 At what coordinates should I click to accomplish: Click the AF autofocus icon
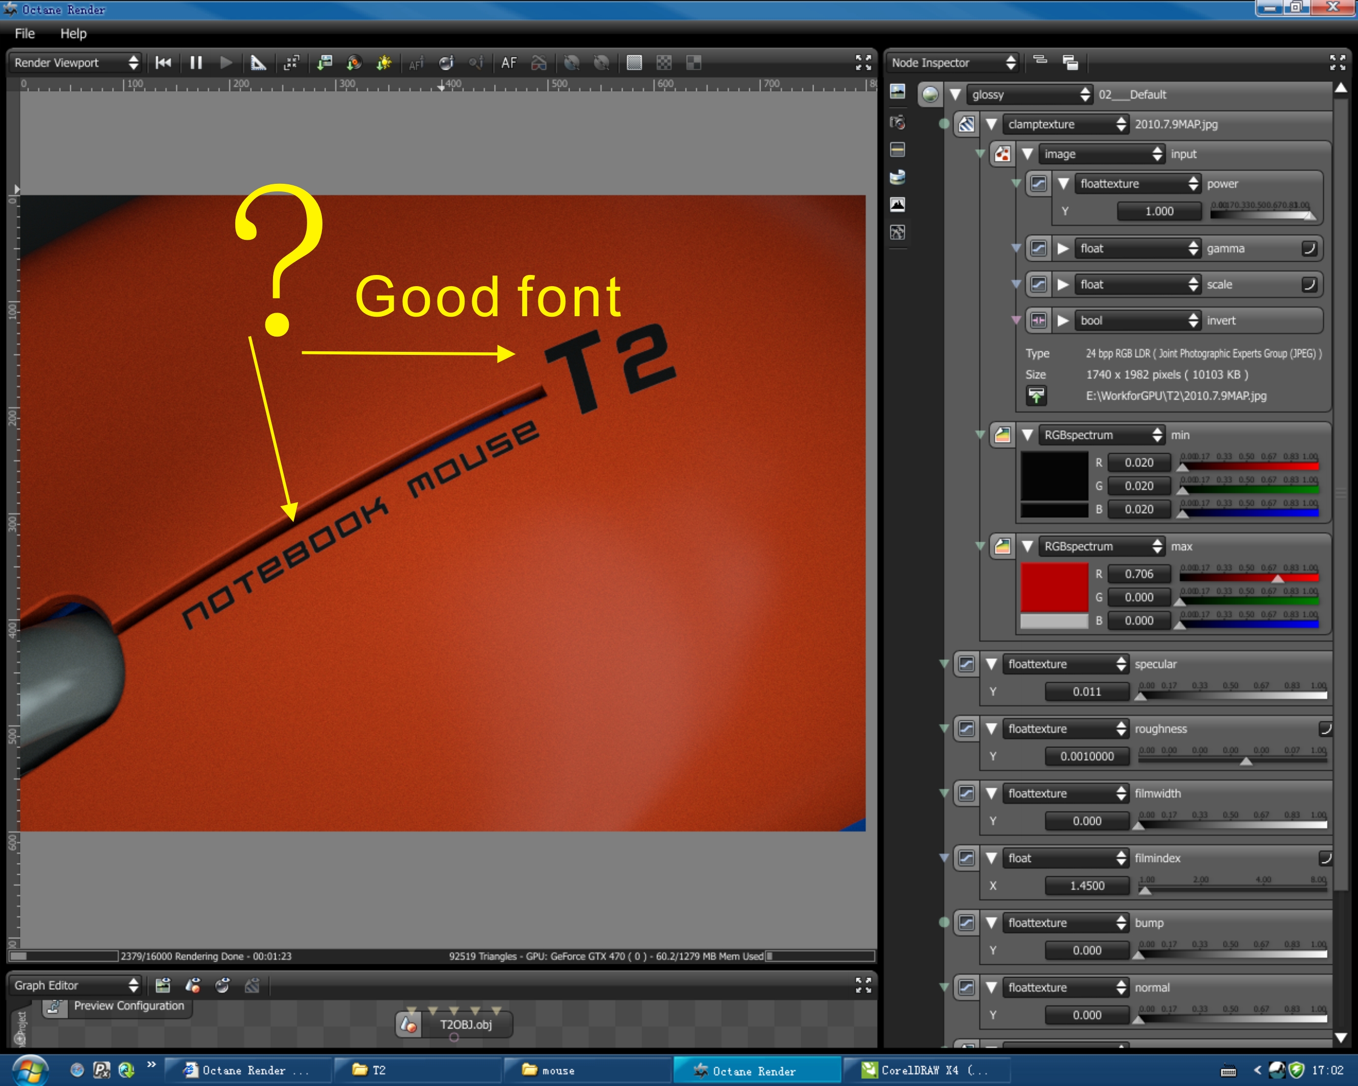click(x=508, y=62)
